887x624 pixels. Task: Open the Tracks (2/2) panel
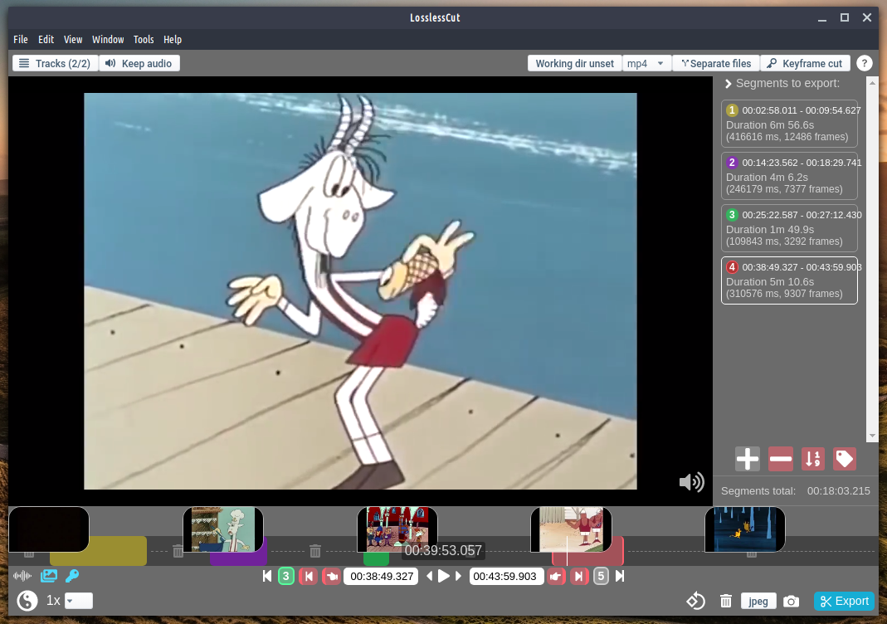[55, 63]
